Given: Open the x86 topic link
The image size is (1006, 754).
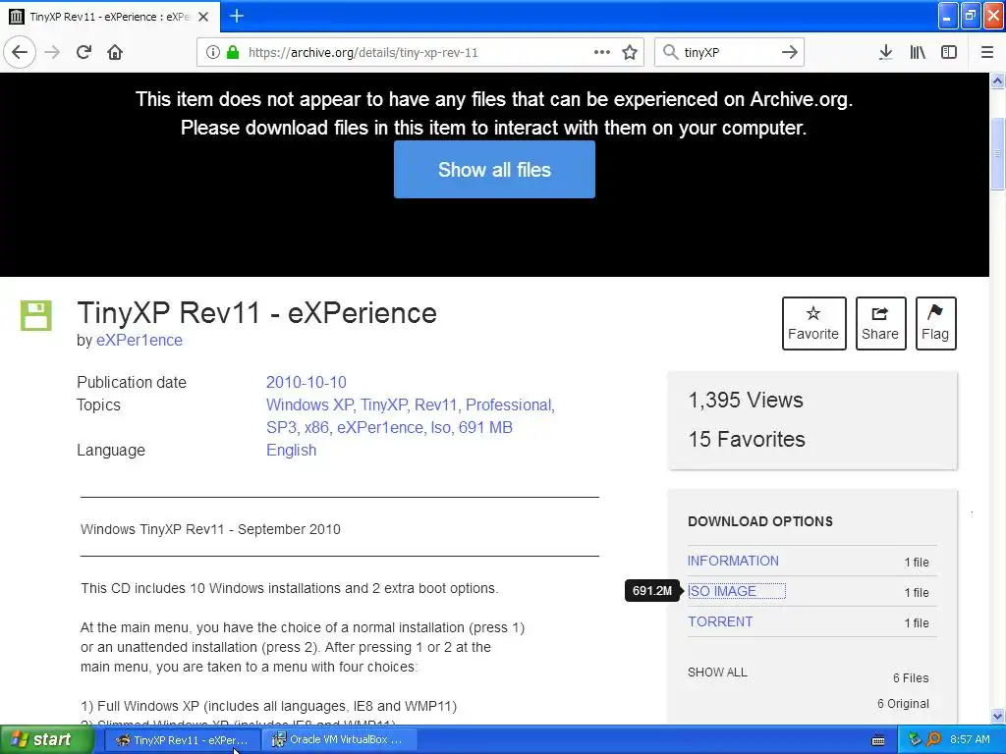Looking at the screenshot, I should (317, 428).
